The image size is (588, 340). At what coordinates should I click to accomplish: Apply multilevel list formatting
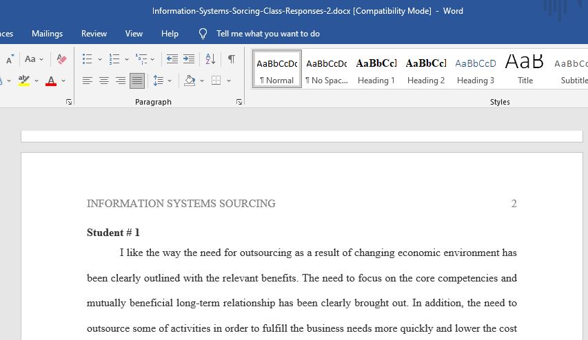(x=141, y=59)
